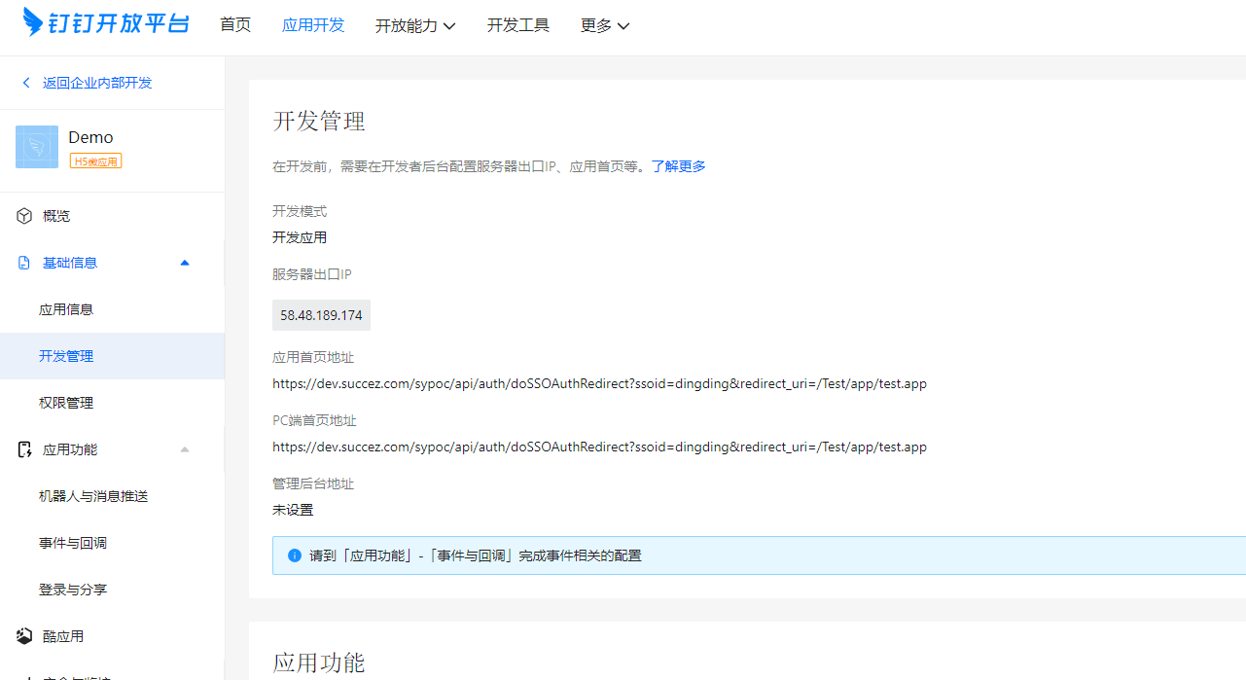
Task: Select the IP address tag 58.48.189.174
Action: pyautogui.click(x=321, y=314)
